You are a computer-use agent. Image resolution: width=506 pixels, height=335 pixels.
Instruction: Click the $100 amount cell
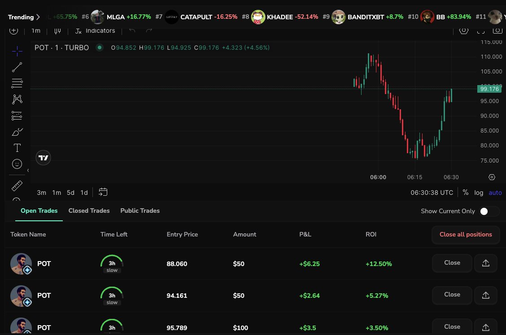(240, 328)
